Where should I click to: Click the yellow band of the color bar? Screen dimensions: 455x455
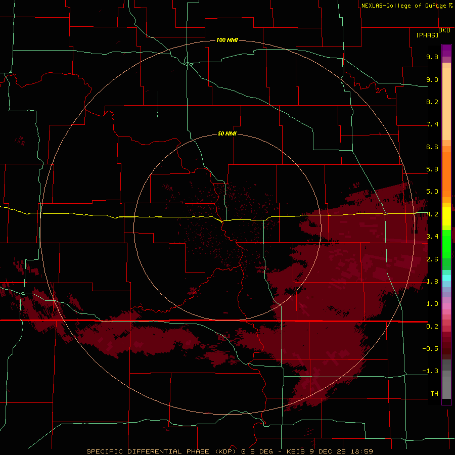point(446,216)
